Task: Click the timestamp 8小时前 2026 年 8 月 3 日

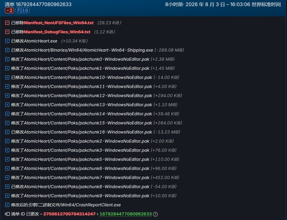Action: (x=223, y=4)
